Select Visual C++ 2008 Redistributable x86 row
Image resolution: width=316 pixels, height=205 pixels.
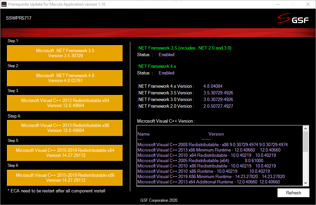pos(212,145)
